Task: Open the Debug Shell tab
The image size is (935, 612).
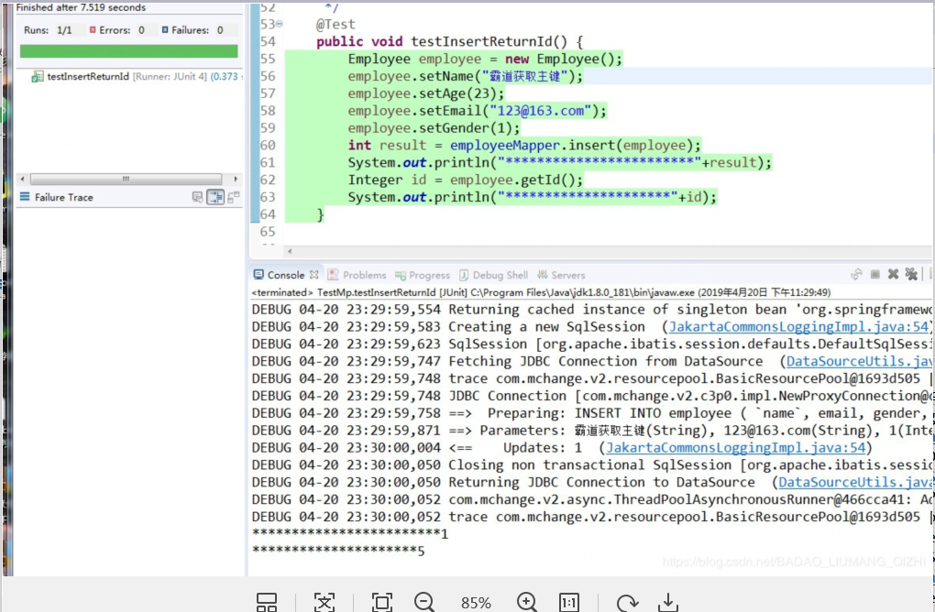Action: coord(493,275)
